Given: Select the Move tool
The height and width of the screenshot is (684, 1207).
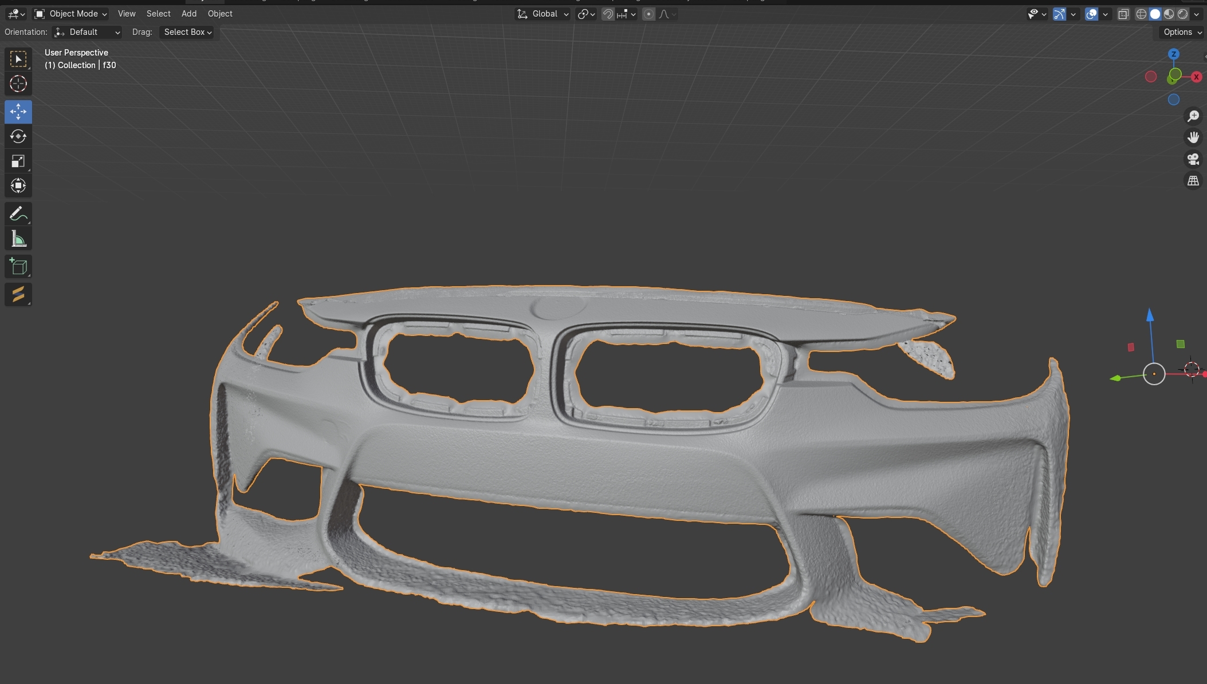Looking at the screenshot, I should 18,112.
